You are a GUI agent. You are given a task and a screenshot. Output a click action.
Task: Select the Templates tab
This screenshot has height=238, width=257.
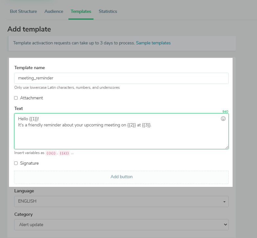pos(81,11)
